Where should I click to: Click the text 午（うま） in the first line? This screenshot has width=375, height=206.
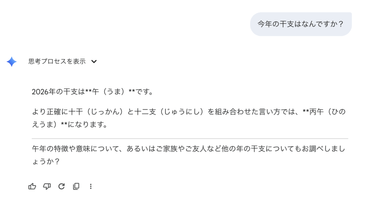click(x=109, y=91)
